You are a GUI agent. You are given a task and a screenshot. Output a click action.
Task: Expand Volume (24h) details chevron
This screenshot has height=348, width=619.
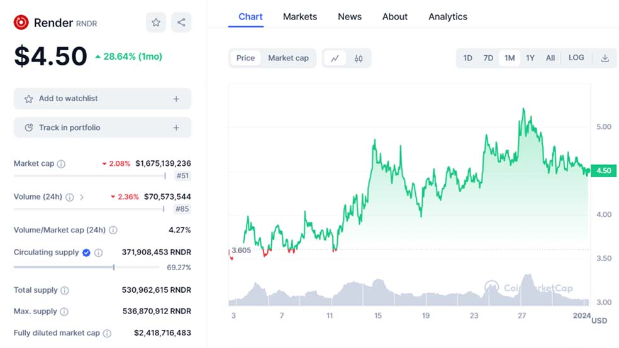[82, 197]
